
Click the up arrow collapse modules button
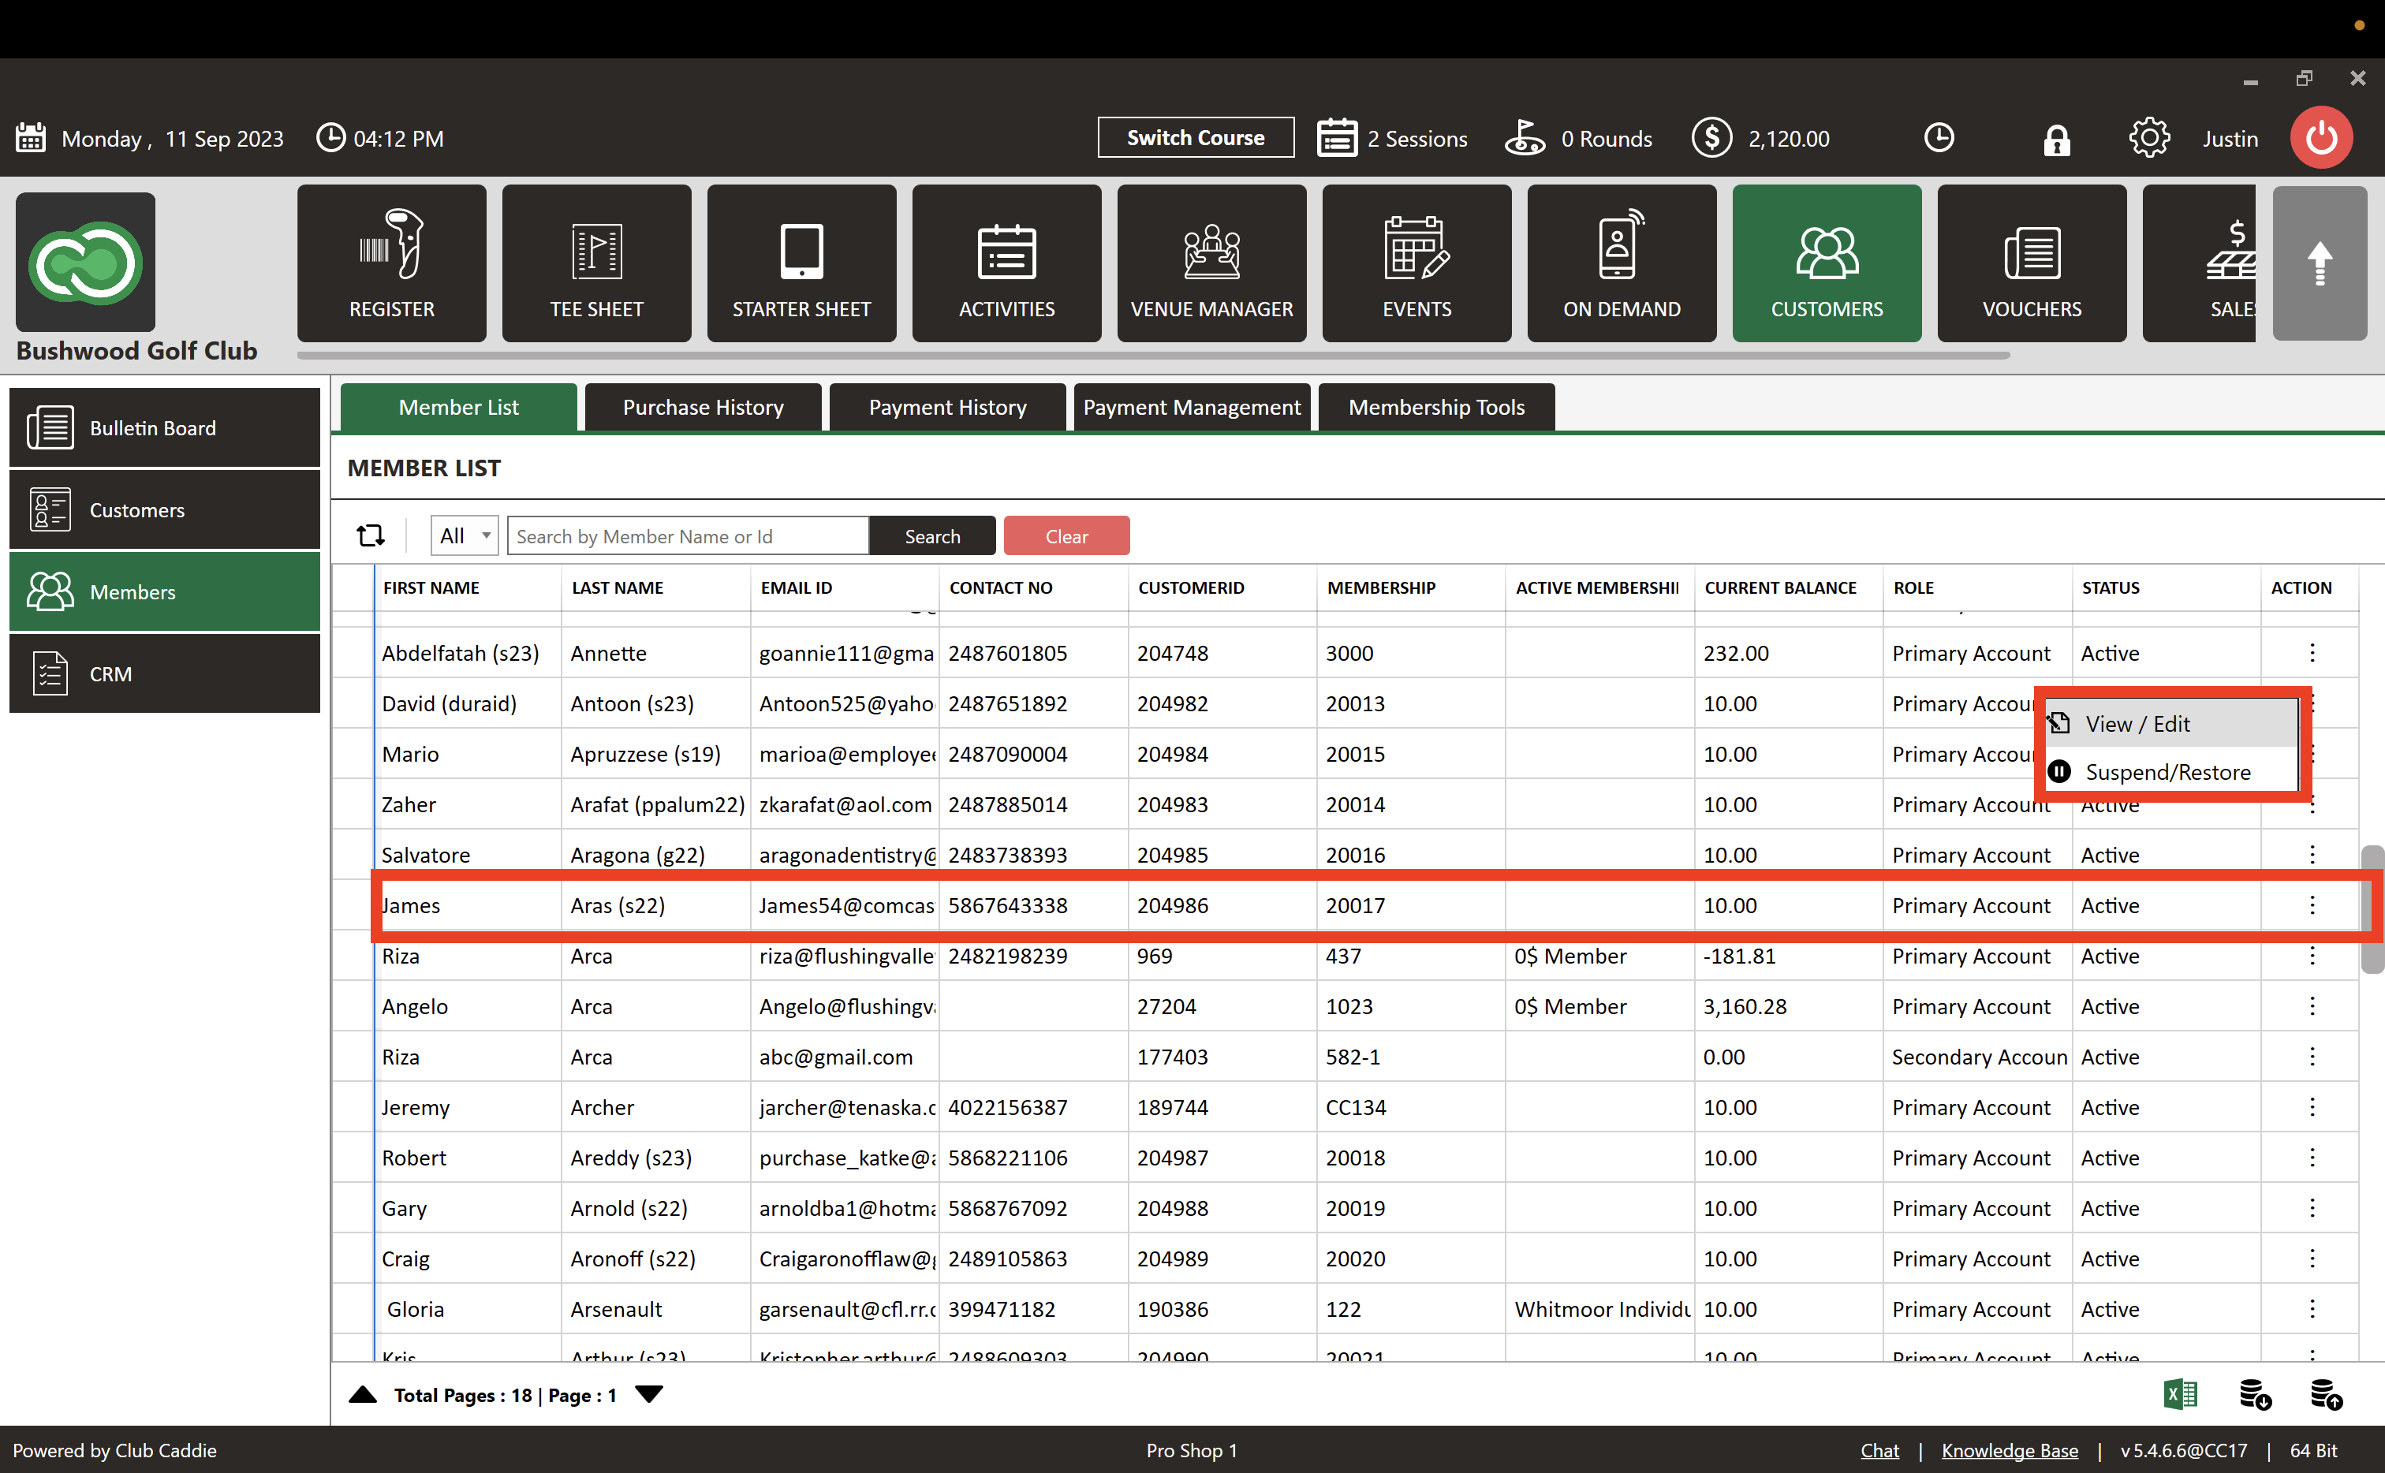[x=2319, y=263]
